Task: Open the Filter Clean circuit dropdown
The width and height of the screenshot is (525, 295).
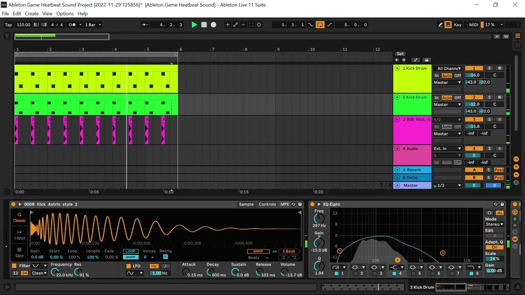Action: pos(40,273)
